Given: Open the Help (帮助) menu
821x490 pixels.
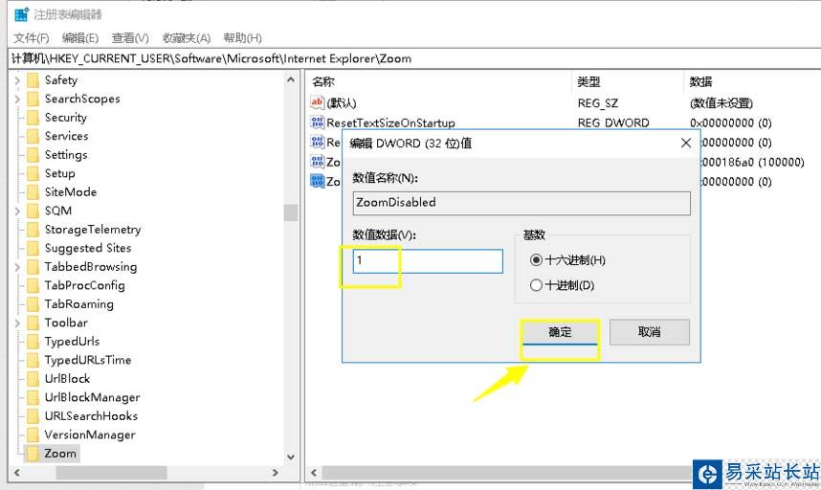Looking at the screenshot, I should [242, 37].
